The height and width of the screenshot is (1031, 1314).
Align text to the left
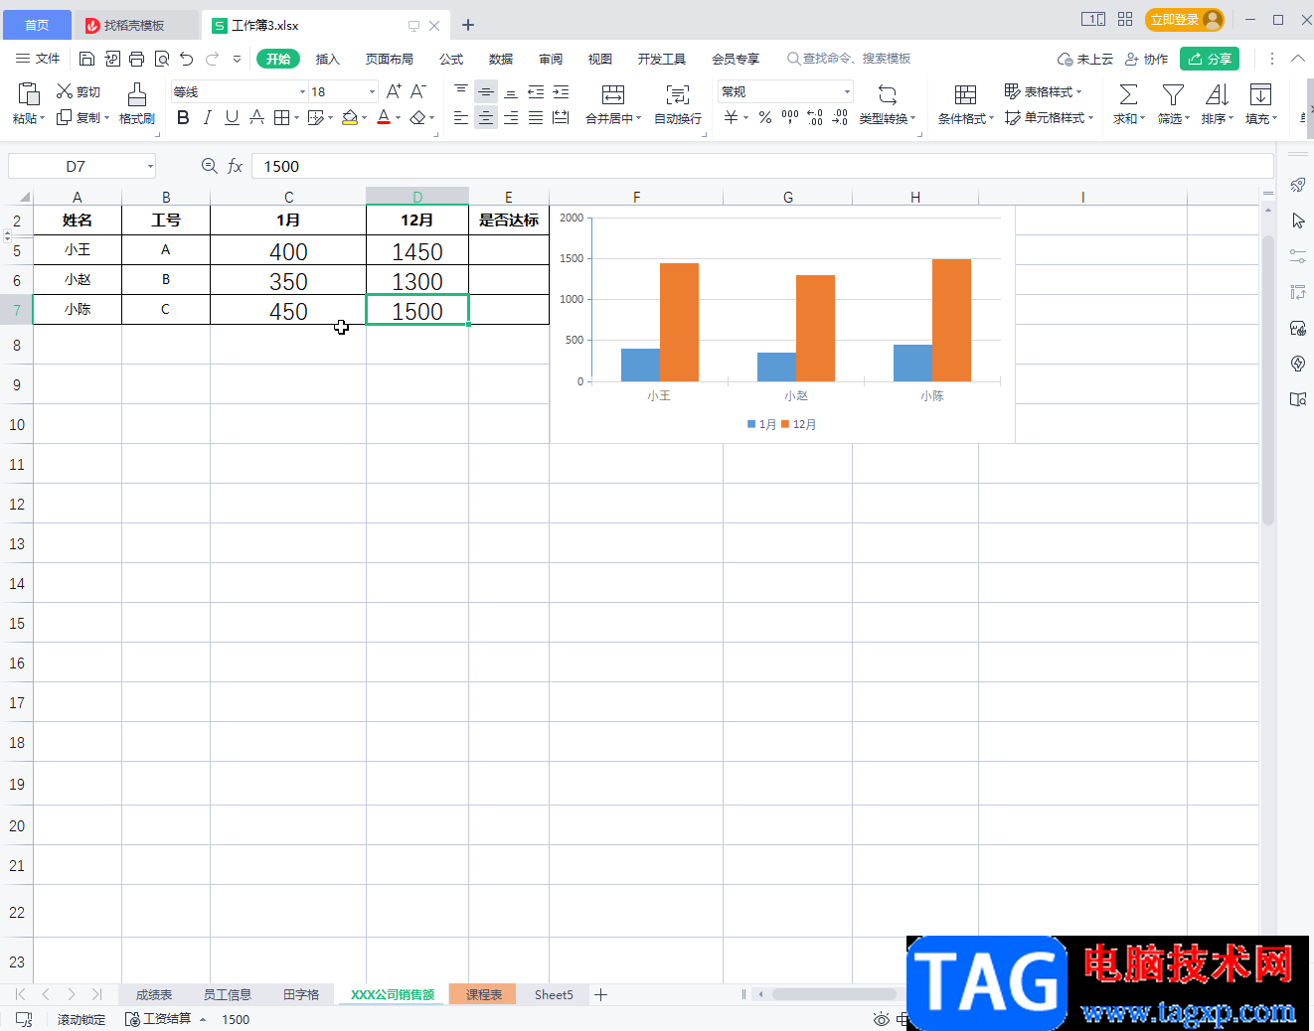click(x=460, y=118)
